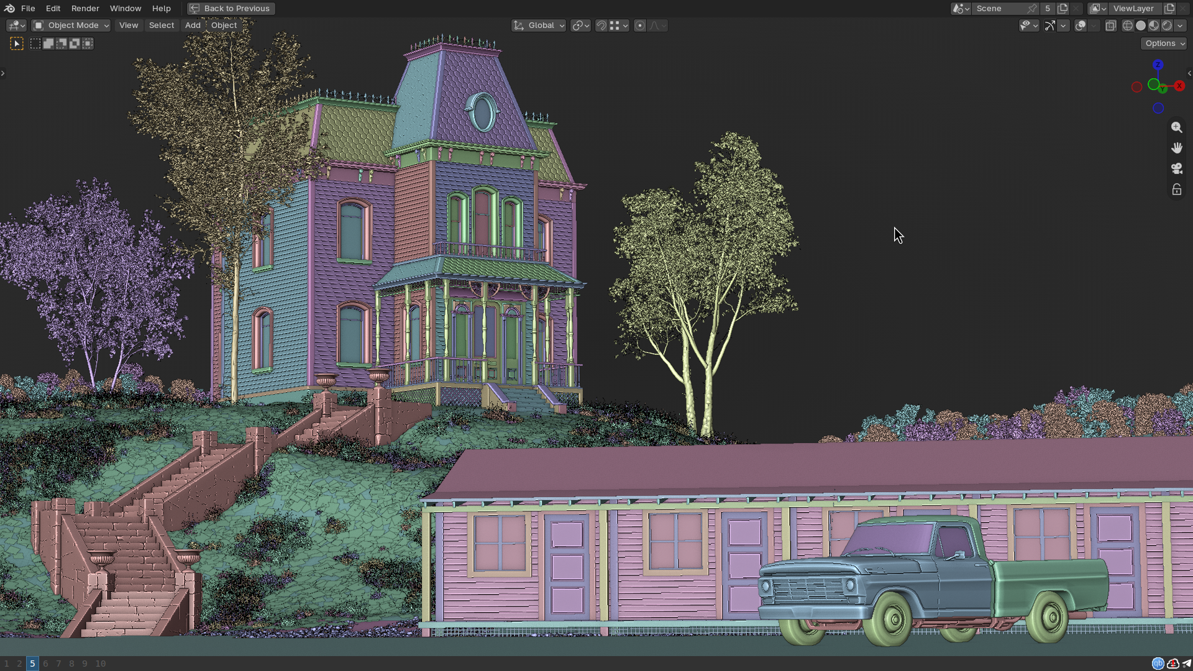Open viewport shading options dropdown
Viewport: 1193px width, 671px height.
[1180, 25]
